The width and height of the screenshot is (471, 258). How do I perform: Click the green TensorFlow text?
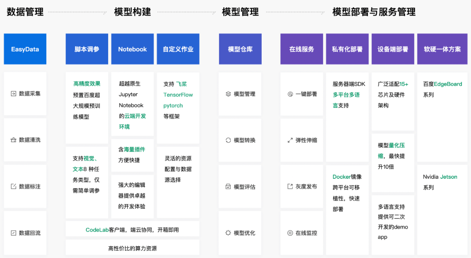pos(178,95)
